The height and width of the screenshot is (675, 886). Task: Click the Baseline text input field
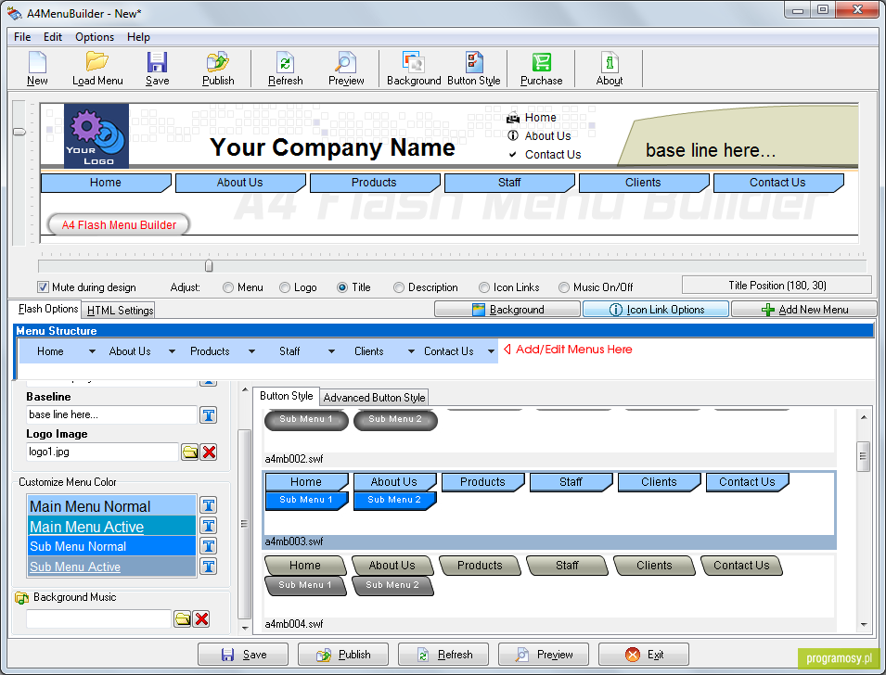pos(112,414)
